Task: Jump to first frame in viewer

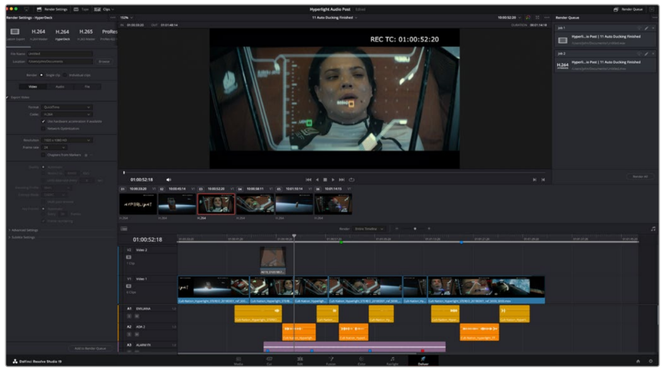Action: [x=308, y=180]
